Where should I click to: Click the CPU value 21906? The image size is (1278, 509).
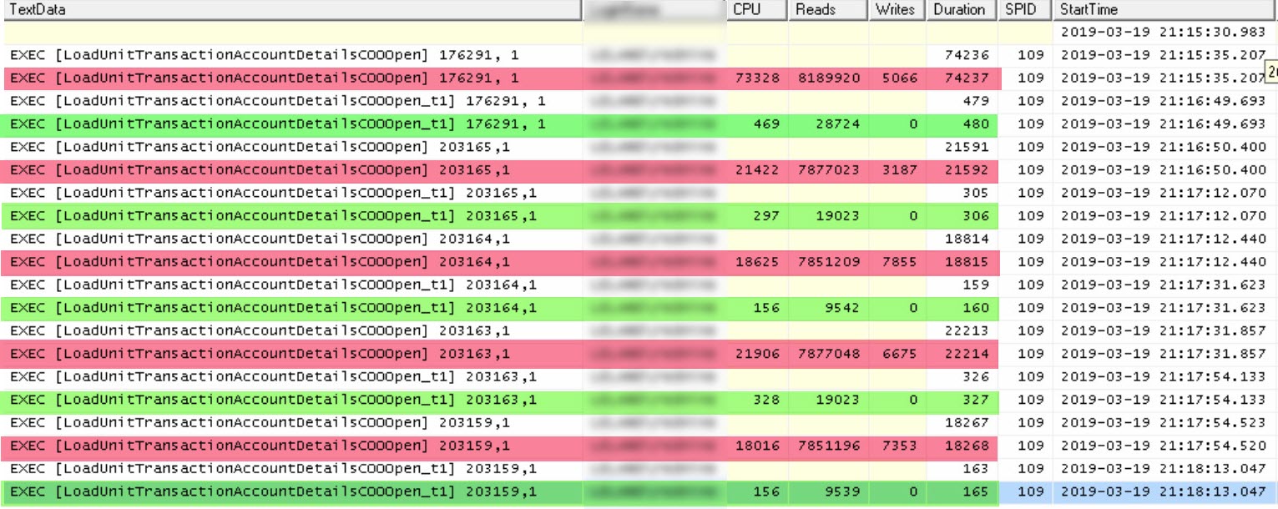click(757, 353)
